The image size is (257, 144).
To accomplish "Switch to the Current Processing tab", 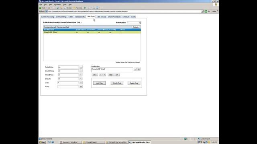I will pyautogui.click(x=47, y=17).
